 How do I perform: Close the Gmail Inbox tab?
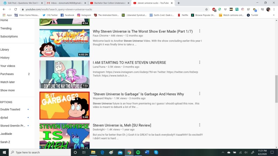pos(85,3)
